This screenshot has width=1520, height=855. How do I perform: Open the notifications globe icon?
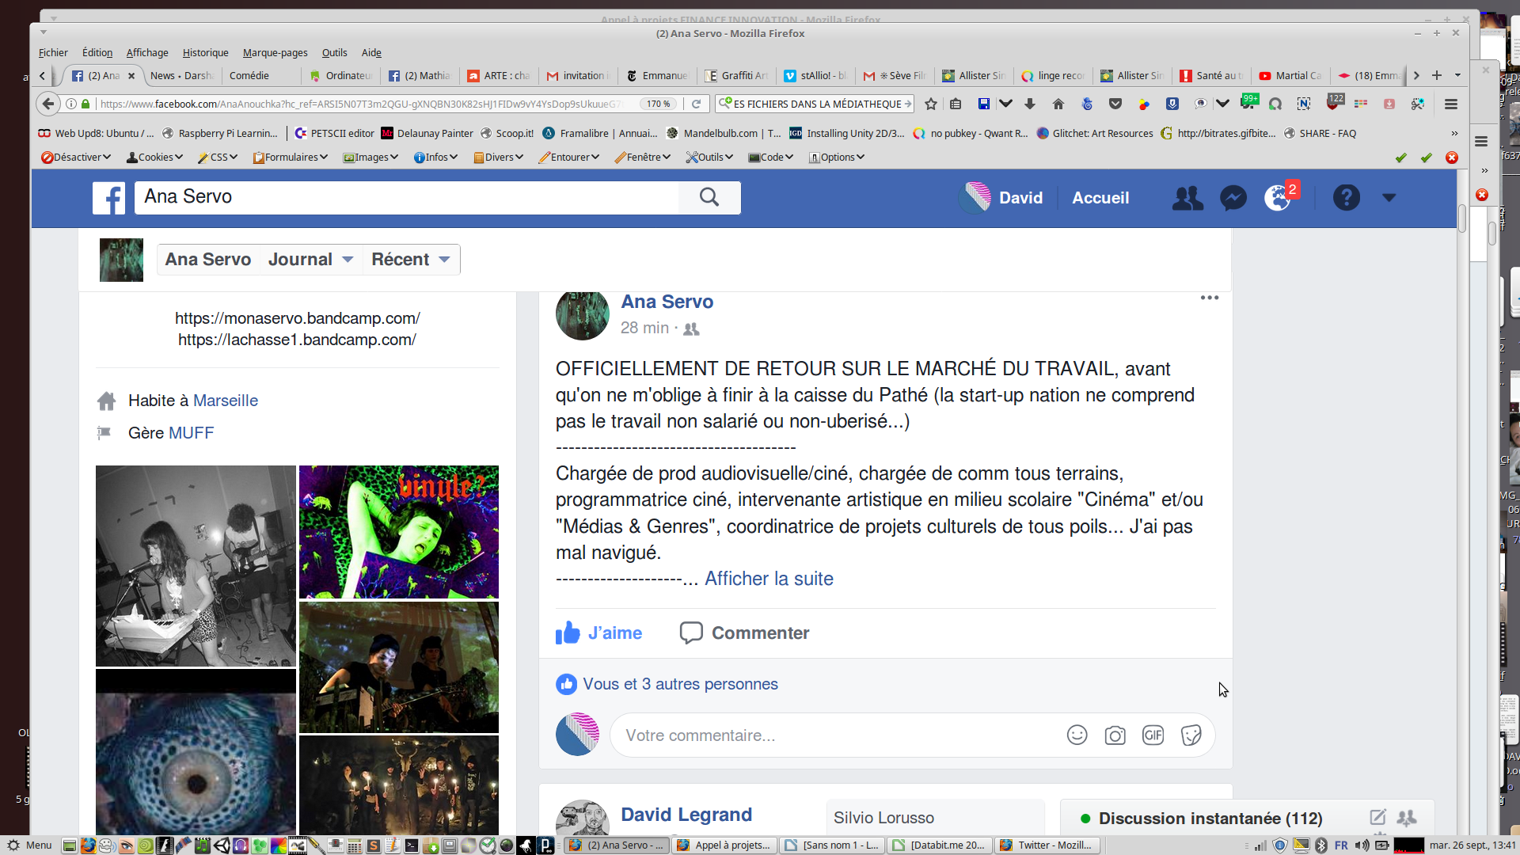coord(1277,198)
